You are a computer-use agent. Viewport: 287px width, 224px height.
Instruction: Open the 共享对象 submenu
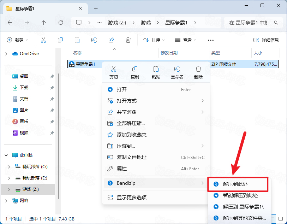click(x=156, y=112)
